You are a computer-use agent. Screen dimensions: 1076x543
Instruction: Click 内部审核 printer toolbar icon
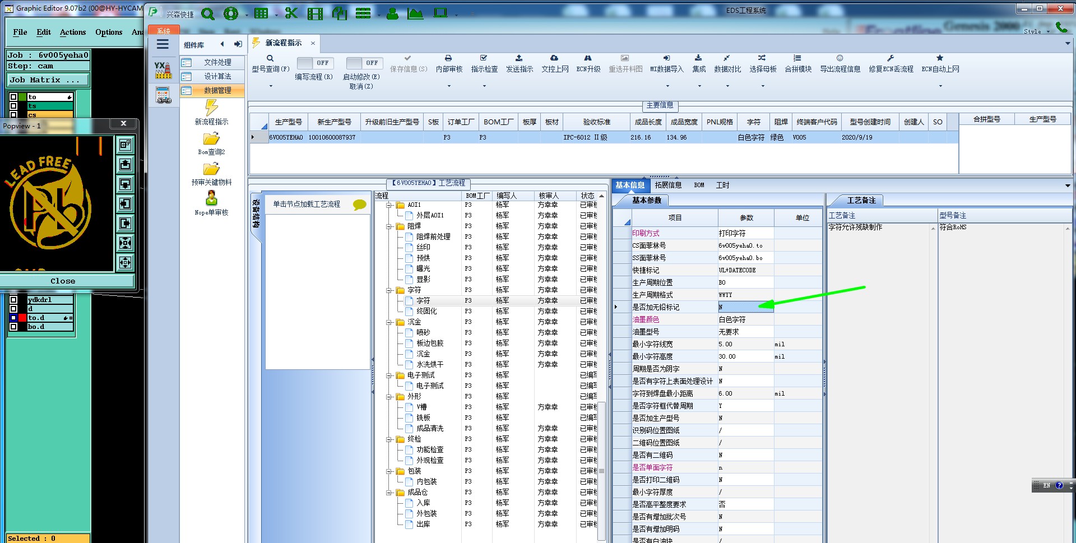click(448, 58)
